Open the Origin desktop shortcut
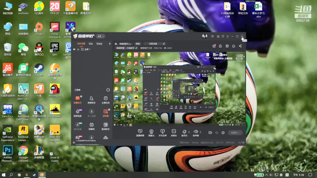The width and height of the screenshot is (317, 178). click(39, 28)
